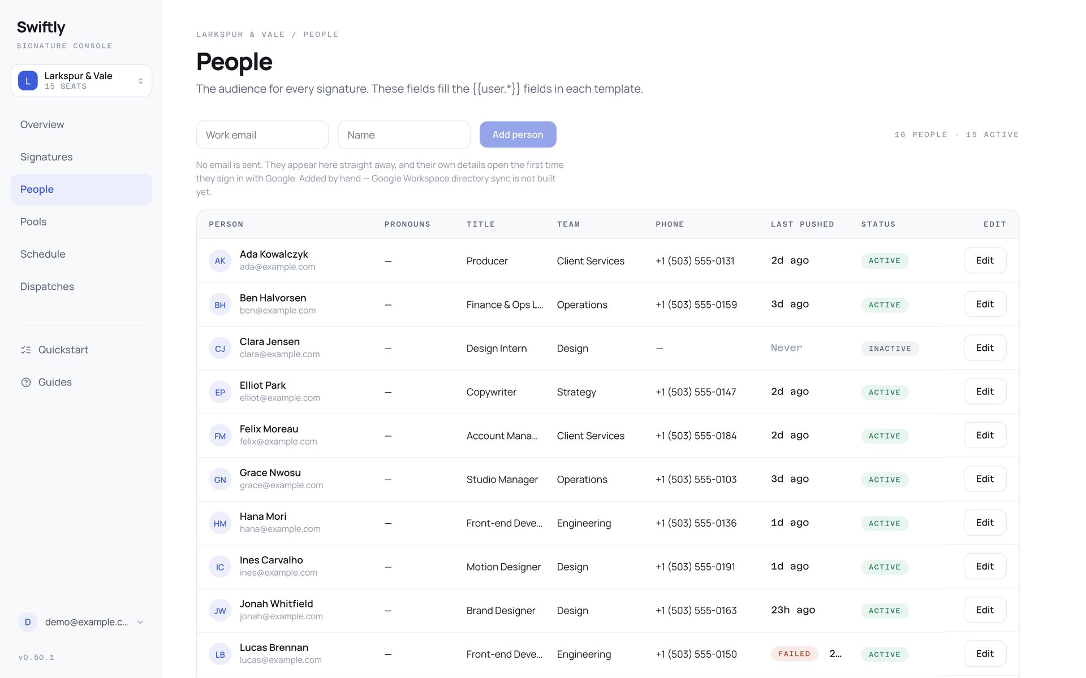Click Ben Halvorsen's BH avatar
This screenshot has width=1086, height=678.
[220, 305]
